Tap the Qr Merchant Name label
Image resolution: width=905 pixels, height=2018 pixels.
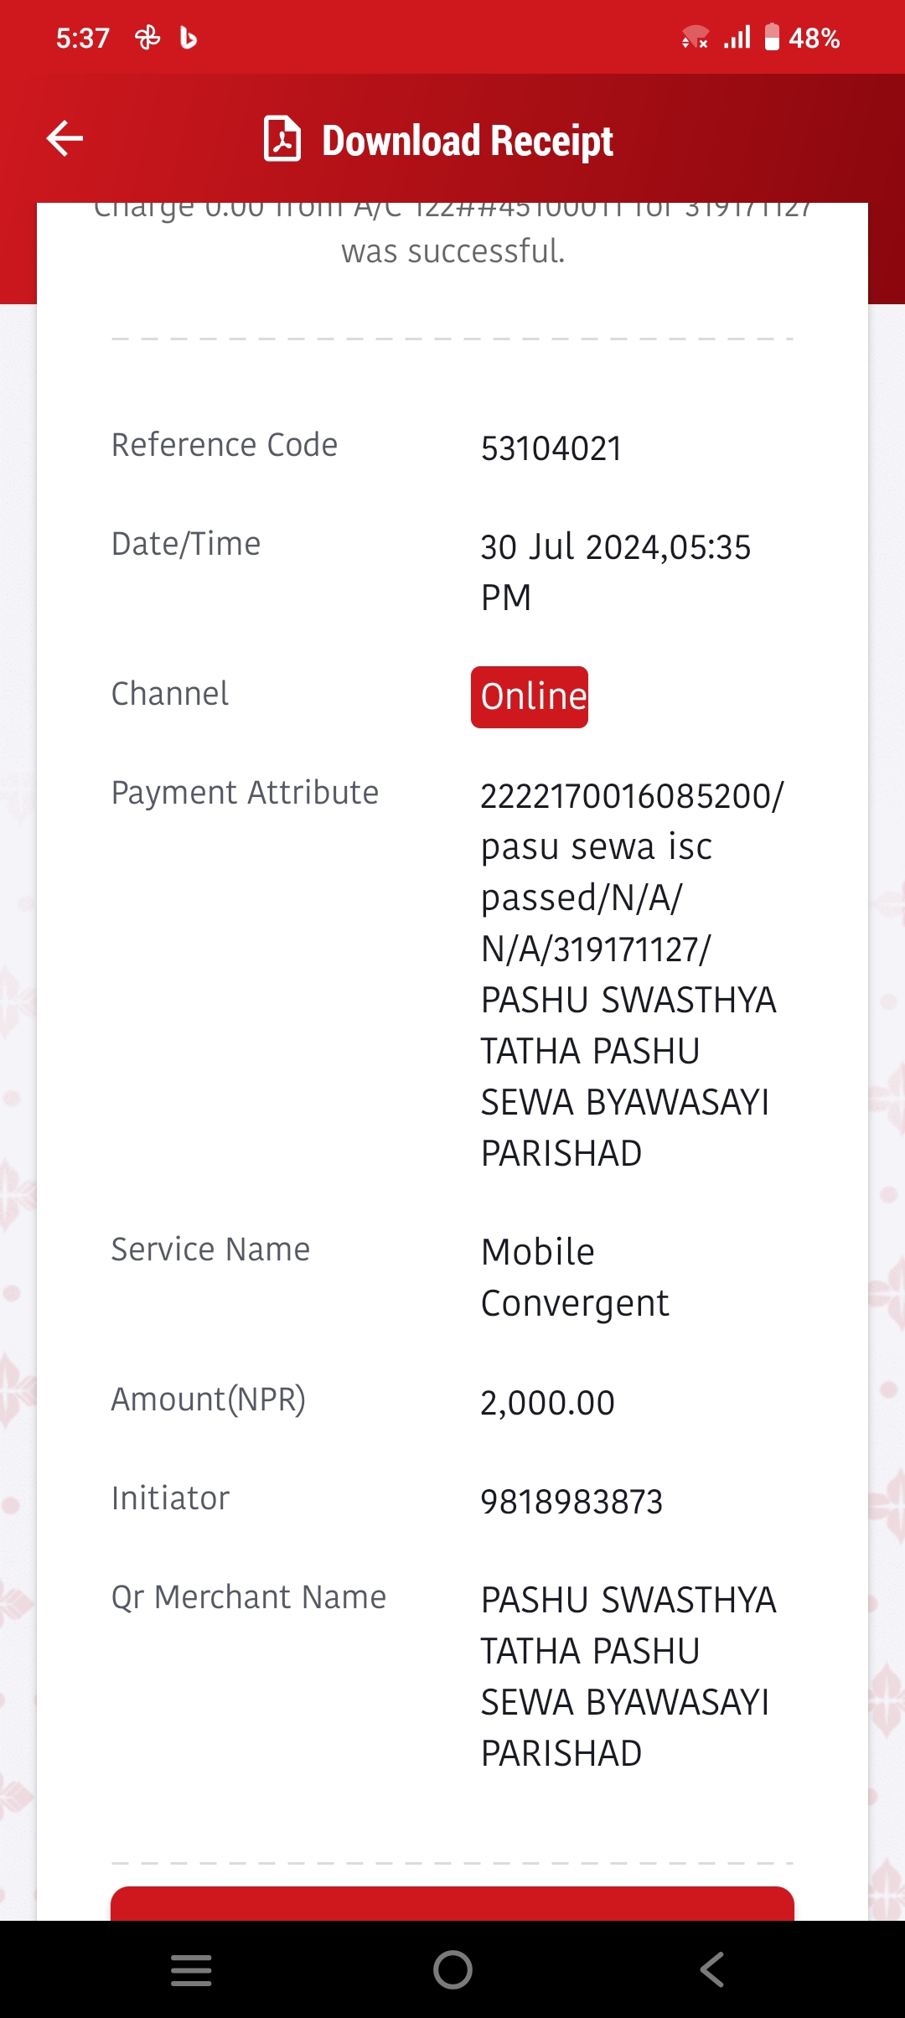click(249, 1597)
